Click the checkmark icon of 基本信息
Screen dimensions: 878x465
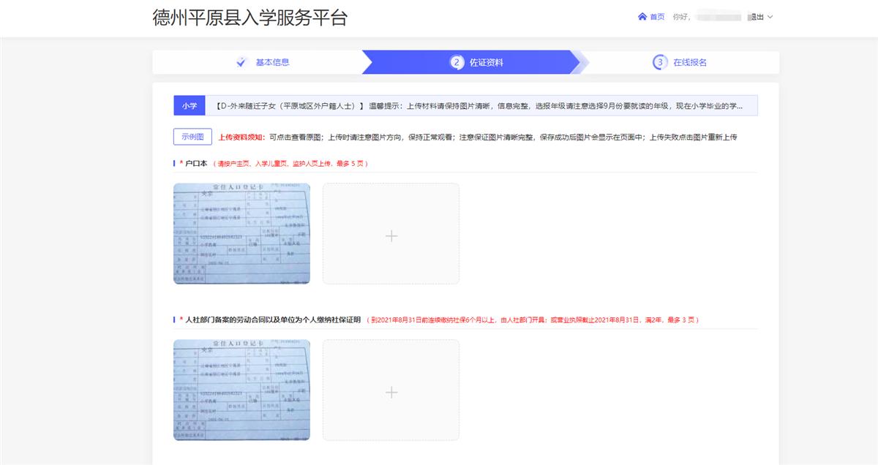pyautogui.click(x=241, y=62)
